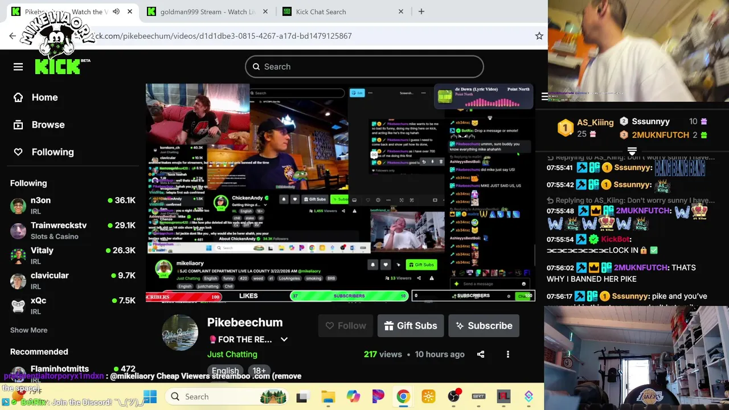729x410 pixels.
Task: Open Browse in the sidebar
Action: (x=39, y=125)
